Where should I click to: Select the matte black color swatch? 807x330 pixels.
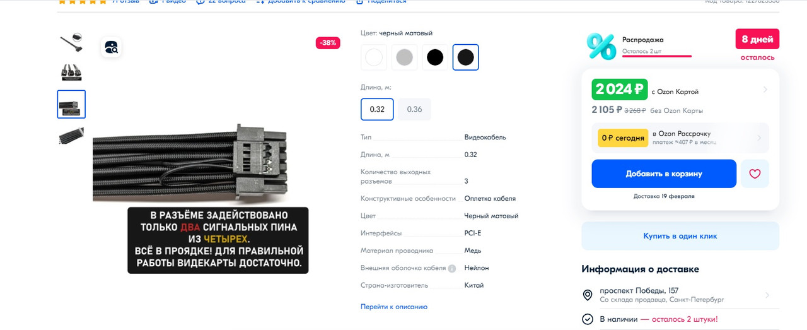pos(465,57)
